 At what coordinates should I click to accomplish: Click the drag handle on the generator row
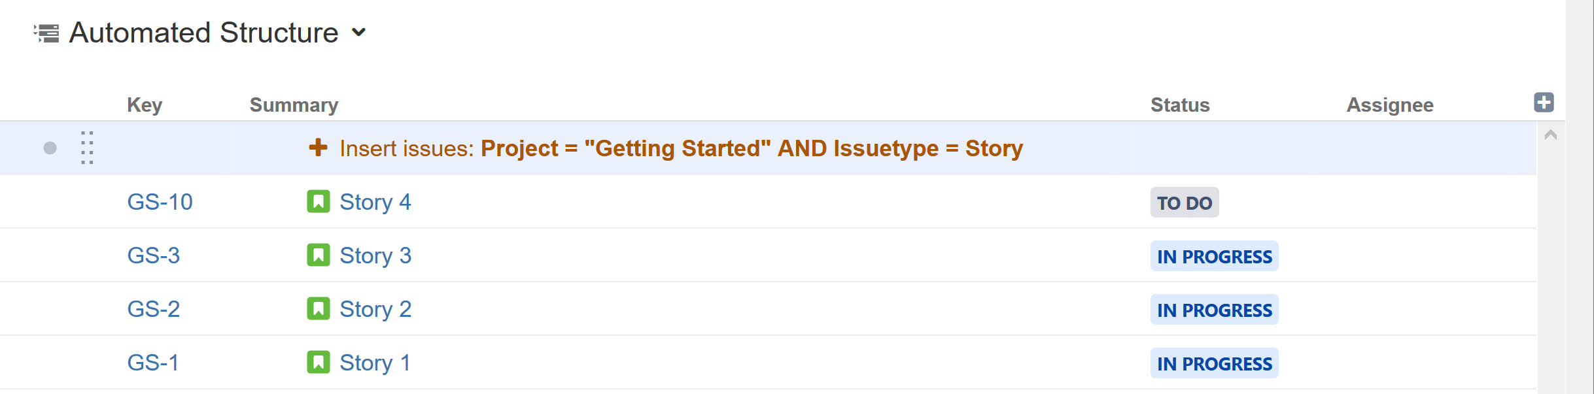(87, 148)
